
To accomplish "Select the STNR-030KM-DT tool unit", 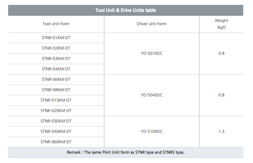I will click(56, 121).
